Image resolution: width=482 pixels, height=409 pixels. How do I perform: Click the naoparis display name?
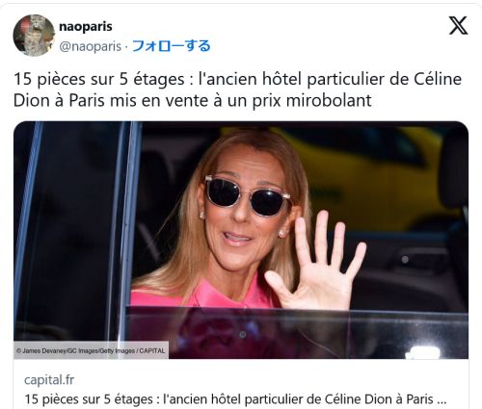point(86,26)
